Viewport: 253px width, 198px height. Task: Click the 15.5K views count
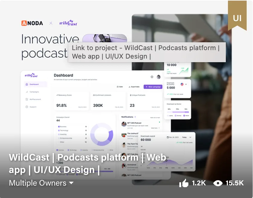[x=235, y=183]
